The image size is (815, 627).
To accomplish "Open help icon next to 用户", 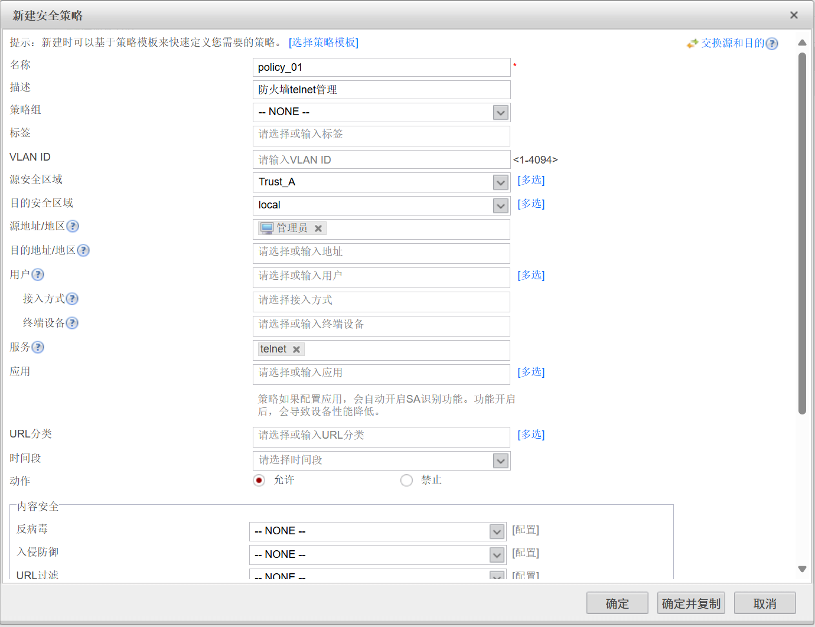I will click(38, 275).
